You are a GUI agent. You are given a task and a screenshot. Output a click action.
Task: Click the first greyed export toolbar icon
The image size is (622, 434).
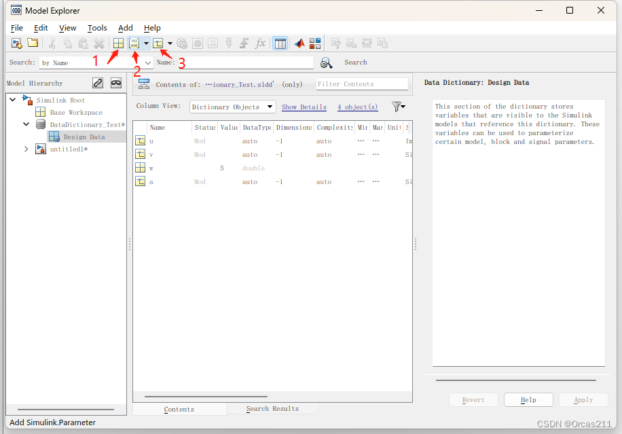335,43
